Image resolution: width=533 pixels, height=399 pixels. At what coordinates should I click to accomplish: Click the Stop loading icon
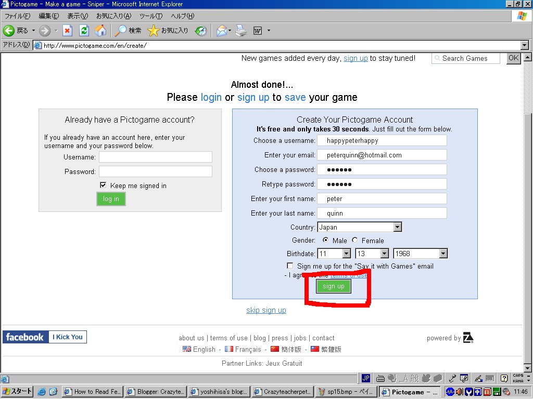(67, 31)
